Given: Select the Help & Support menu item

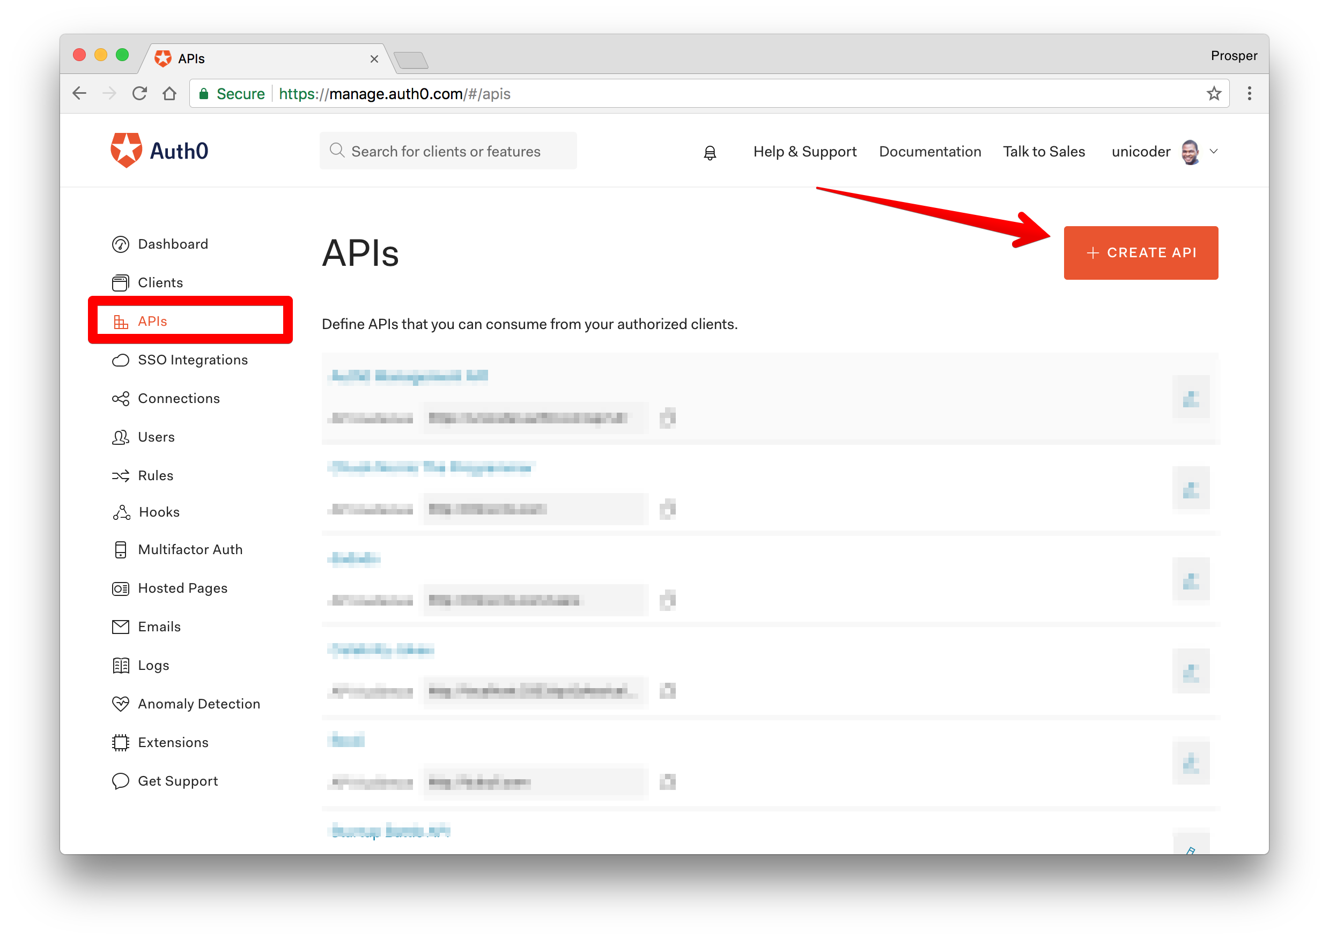Looking at the screenshot, I should coord(804,152).
